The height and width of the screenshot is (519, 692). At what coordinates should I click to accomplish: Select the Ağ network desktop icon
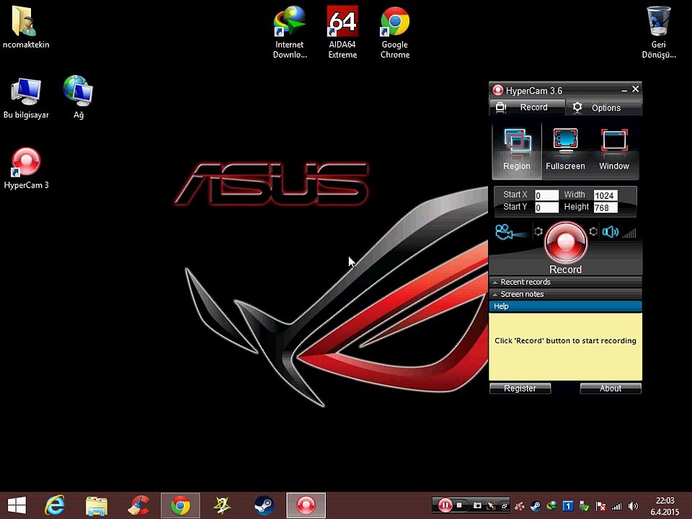(x=78, y=97)
